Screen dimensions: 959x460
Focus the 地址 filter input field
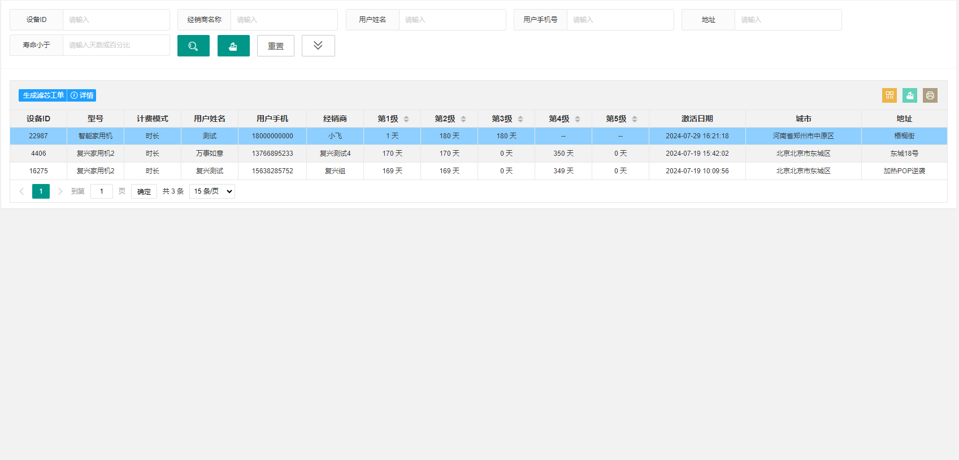pyautogui.click(x=788, y=20)
